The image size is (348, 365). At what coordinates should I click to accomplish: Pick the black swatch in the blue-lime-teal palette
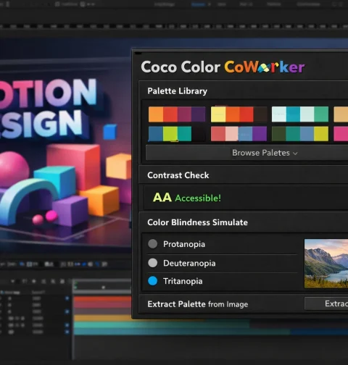point(199,134)
